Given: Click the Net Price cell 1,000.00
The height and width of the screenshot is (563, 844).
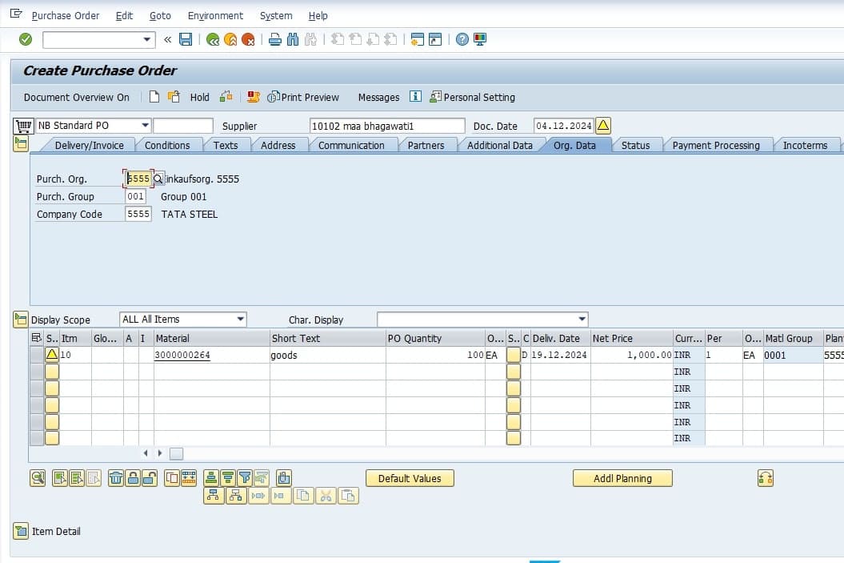Looking at the screenshot, I should [x=631, y=355].
